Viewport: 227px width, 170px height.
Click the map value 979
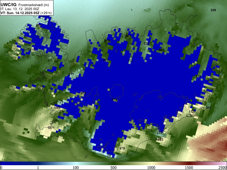pyautogui.click(x=122, y=148)
